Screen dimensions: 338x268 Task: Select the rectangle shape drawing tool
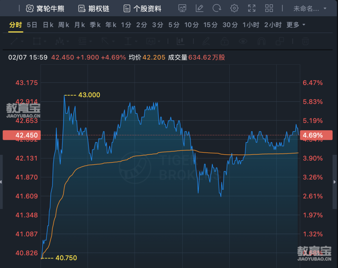tap(37, 41)
